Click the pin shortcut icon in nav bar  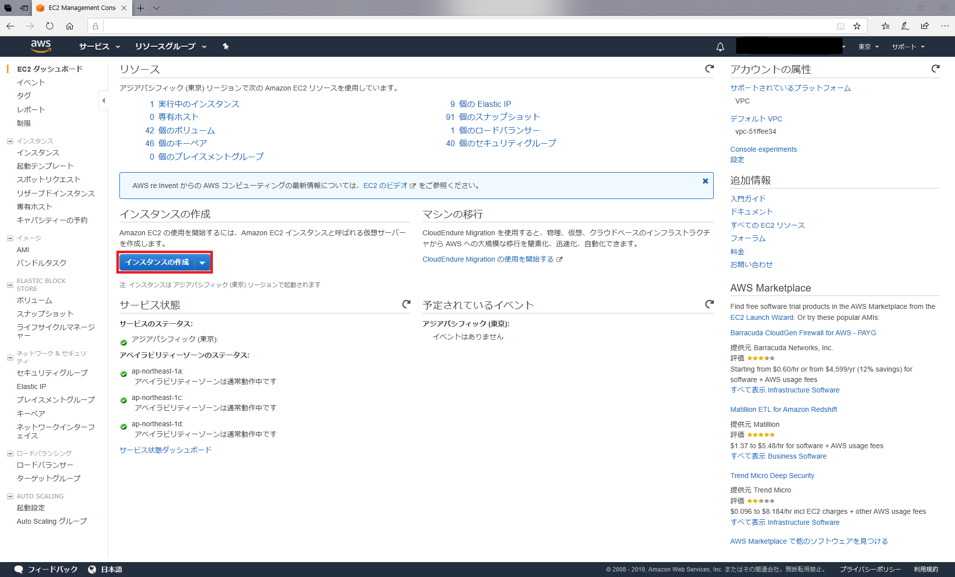coord(225,46)
